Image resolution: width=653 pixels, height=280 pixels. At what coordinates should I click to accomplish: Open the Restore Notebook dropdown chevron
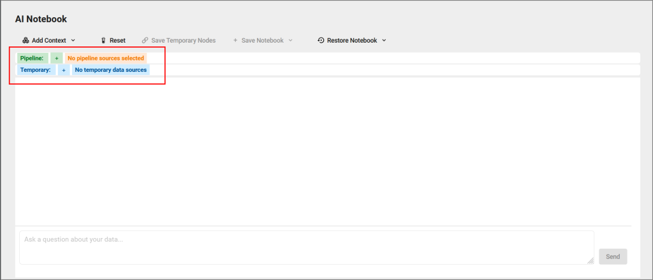tap(384, 40)
